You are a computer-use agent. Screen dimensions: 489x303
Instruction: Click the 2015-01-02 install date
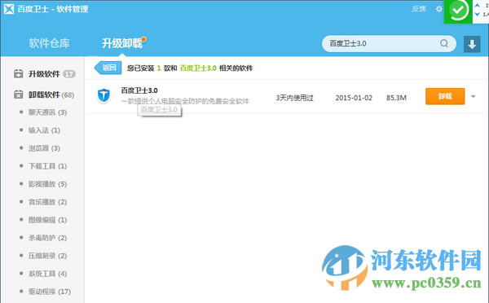tap(354, 98)
